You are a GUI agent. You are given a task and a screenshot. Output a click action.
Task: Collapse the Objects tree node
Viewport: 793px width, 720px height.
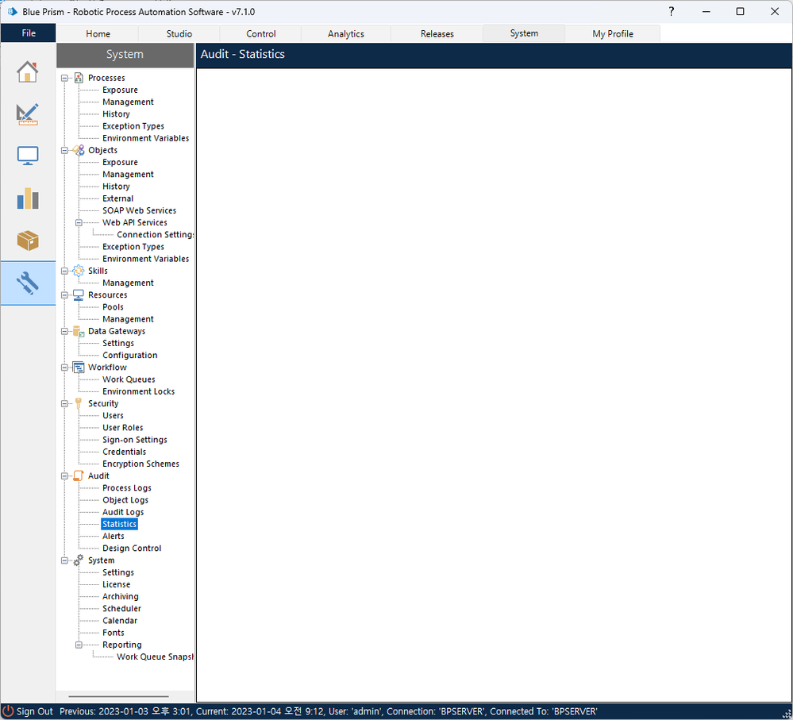[64, 150]
